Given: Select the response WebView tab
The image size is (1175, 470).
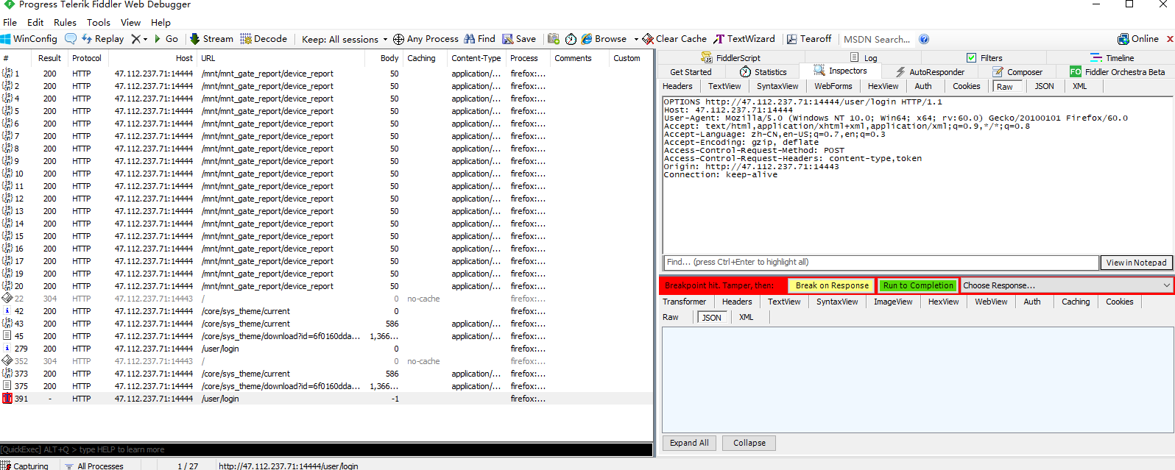Looking at the screenshot, I should coord(990,302).
